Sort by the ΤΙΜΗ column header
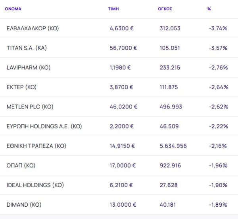Screen dimensions: 238x219 pyautogui.click(x=113, y=9)
